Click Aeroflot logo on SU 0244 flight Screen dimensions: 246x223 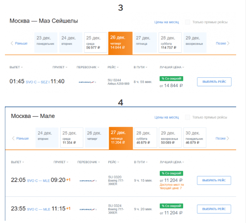pos(87,82)
